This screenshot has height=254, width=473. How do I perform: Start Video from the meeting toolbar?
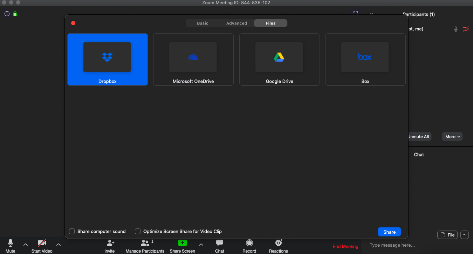pyautogui.click(x=42, y=246)
